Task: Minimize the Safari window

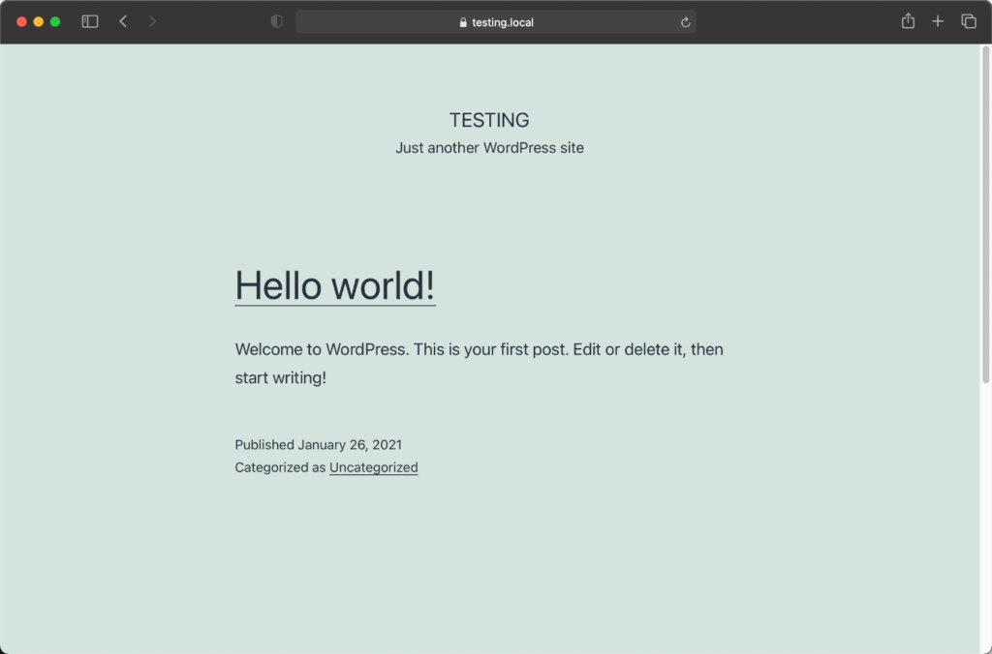Action: tap(39, 21)
